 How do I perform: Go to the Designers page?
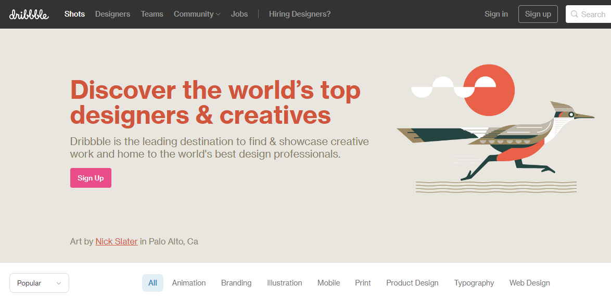tap(112, 14)
